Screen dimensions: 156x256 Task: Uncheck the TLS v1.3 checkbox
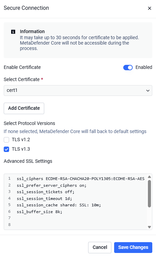click(6, 149)
